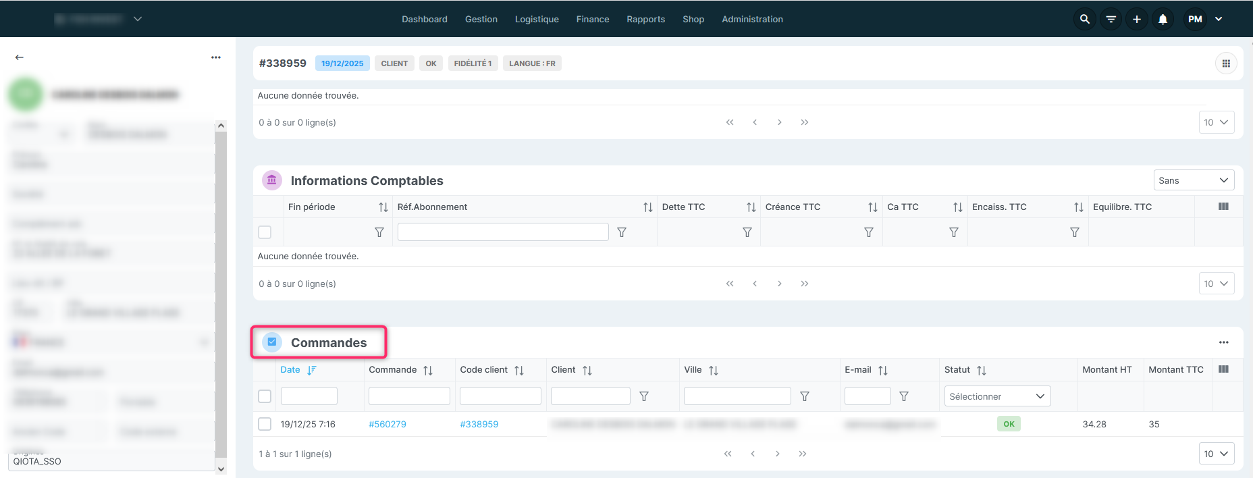Click the Commandes section checkbox icon
The width and height of the screenshot is (1253, 478).
click(x=272, y=342)
